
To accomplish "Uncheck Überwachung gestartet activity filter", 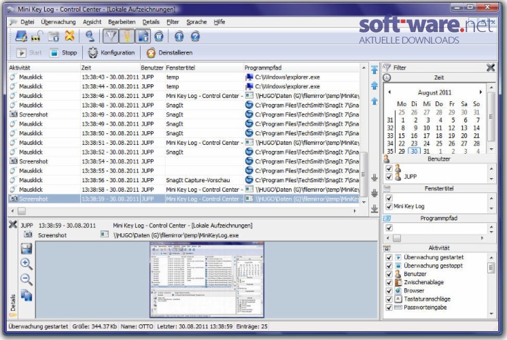I will pyautogui.click(x=389, y=258).
